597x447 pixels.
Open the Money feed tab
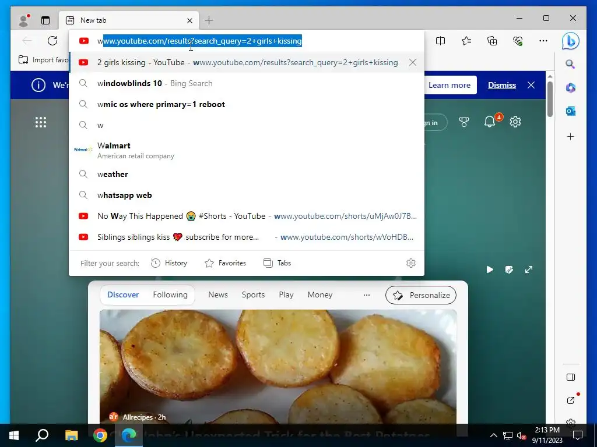[320, 295]
